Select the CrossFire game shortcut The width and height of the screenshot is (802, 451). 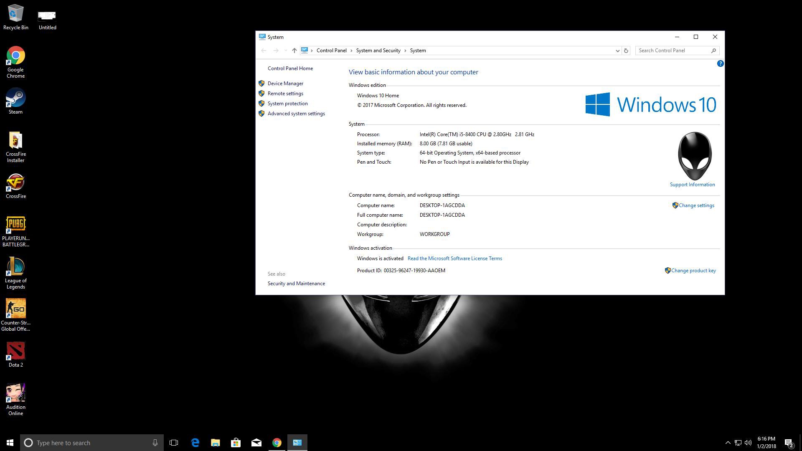(x=15, y=186)
